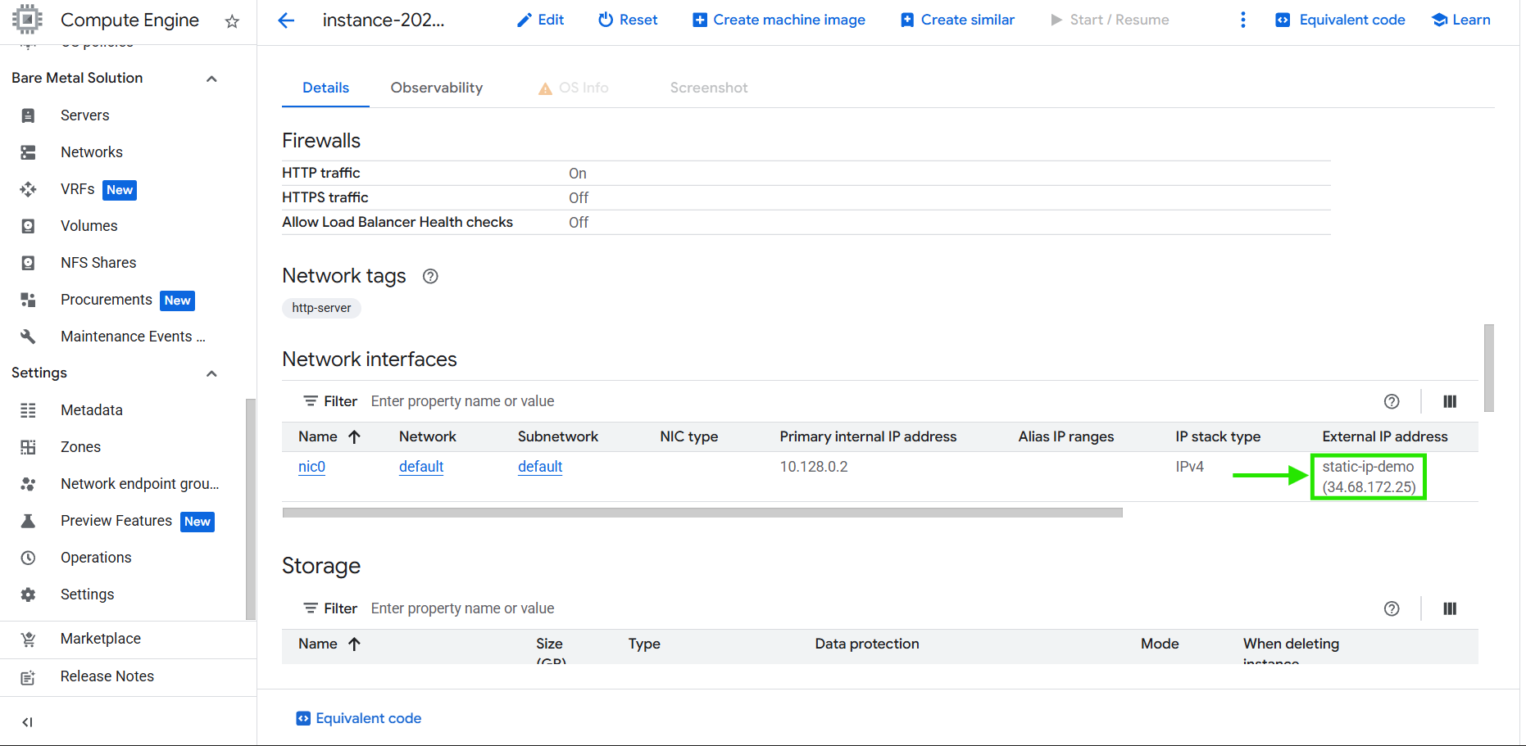Open column display options for Network interfaces
This screenshot has height=746, width=1526.
pyautogui.click(x=1449, y=401)
